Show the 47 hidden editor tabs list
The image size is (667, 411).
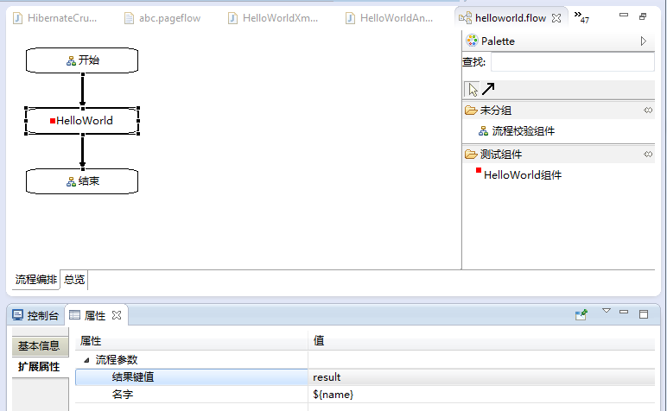click(581, 17)
